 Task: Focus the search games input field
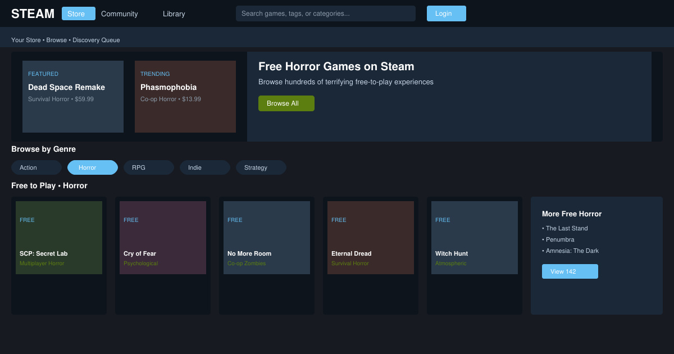[x=326, y=13]
